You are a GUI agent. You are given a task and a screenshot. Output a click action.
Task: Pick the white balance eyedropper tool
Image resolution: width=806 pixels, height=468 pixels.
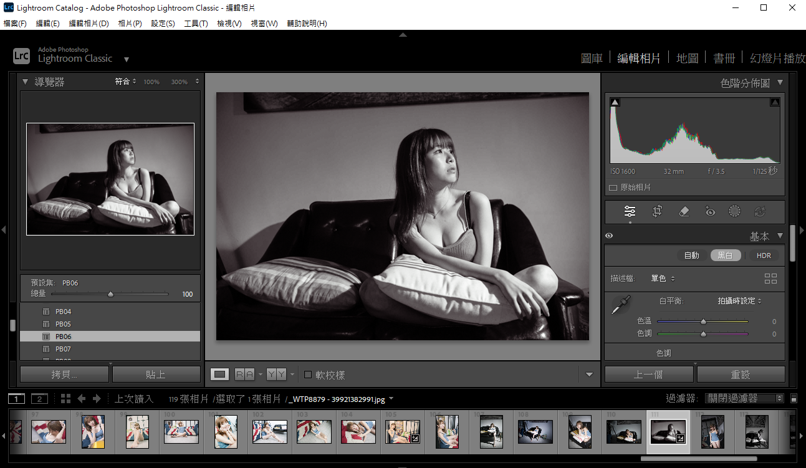[622, 305]
